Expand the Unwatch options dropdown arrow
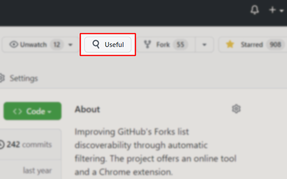Image resolution: width=287 pixels, height=179 pixels. coord(70,45)
